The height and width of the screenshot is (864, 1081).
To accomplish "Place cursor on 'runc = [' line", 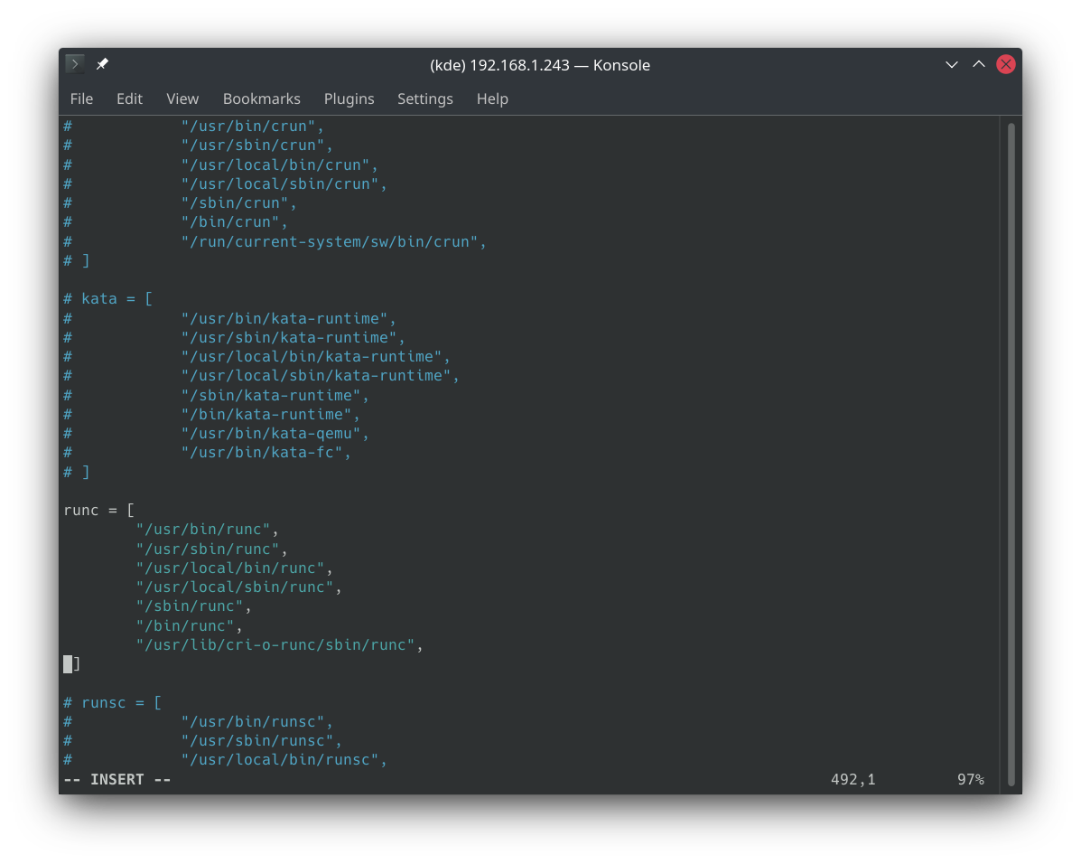I will 99,510.
